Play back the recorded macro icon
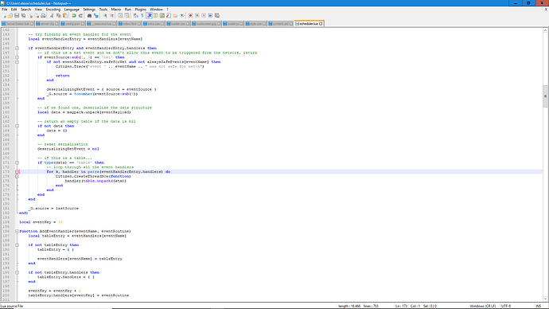This screenshot has width=549, height=309. point(204,15)
